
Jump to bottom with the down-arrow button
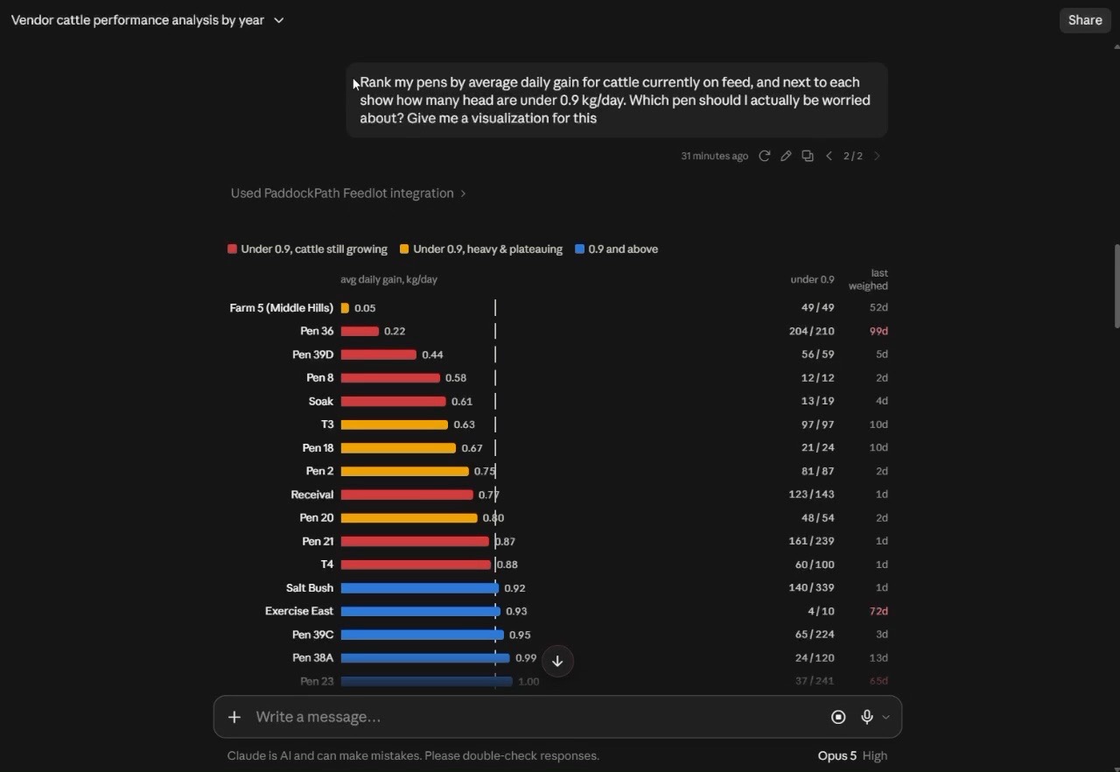pyautogui.click(x=557, y=661)
